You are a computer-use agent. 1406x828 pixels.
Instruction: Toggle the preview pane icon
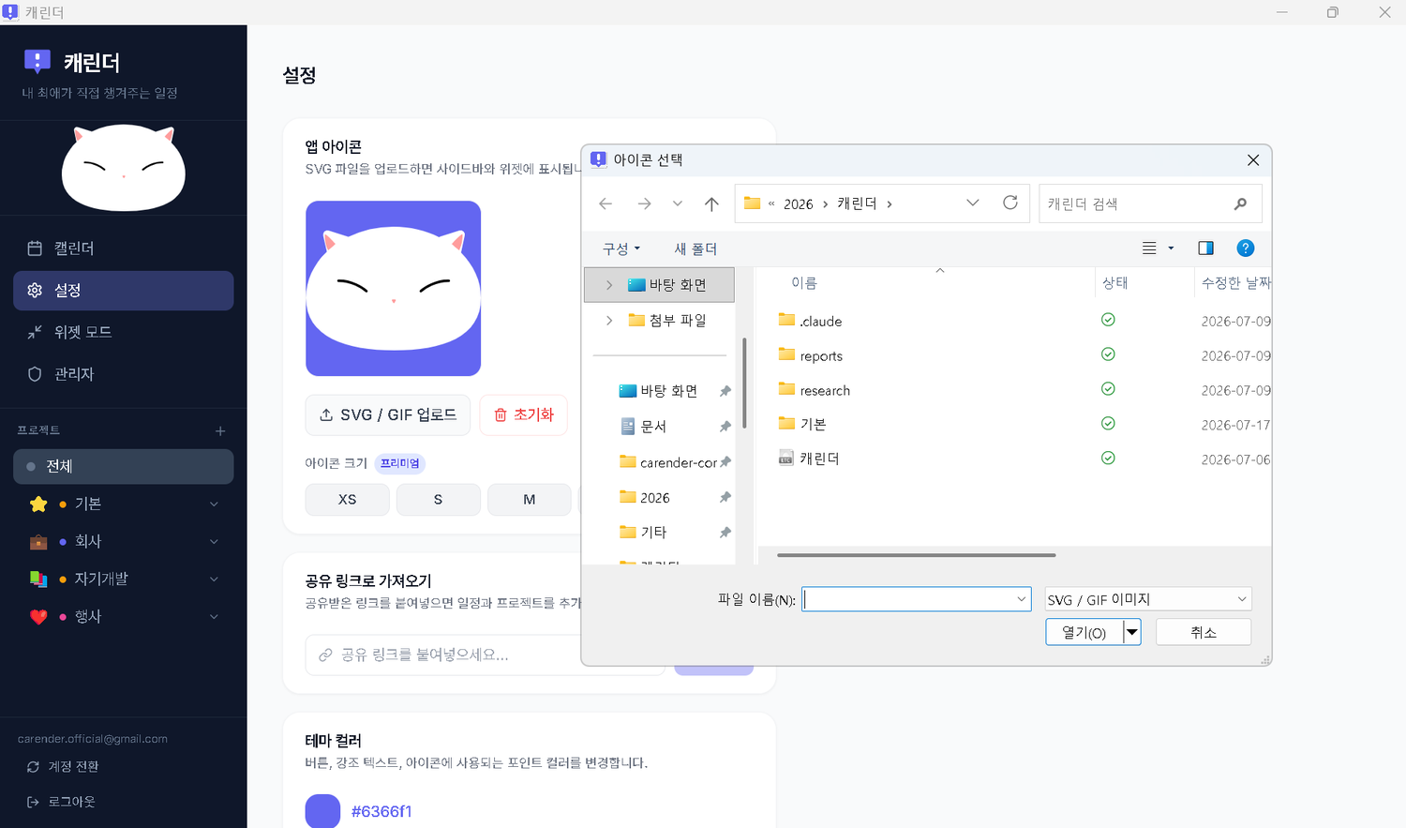point(1205,248)
